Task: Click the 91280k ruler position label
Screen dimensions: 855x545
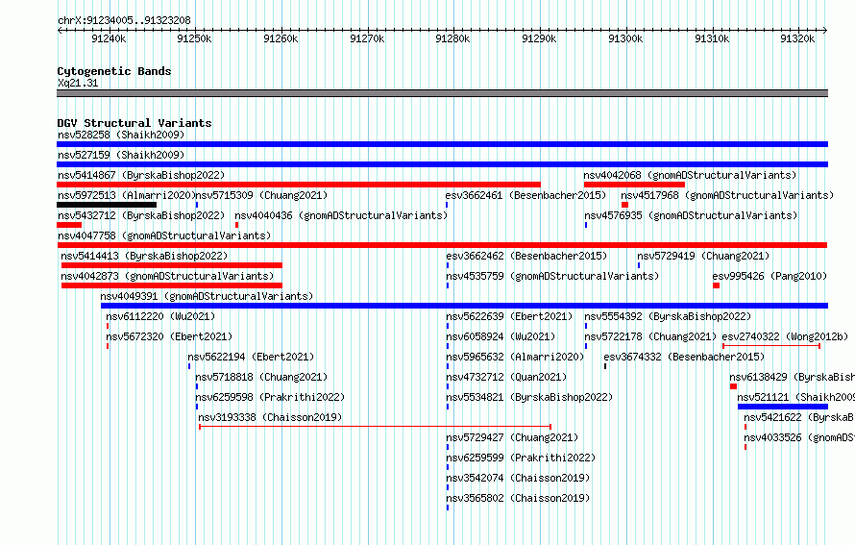Action: click(x=452, y=38)
